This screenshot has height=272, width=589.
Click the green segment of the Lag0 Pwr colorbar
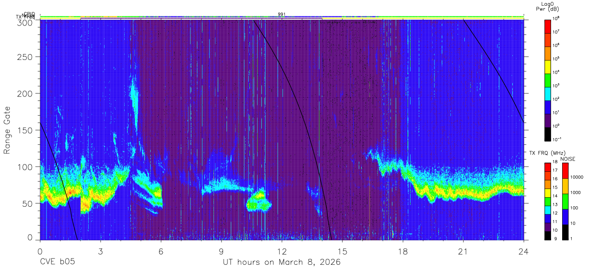coord(548,79)
